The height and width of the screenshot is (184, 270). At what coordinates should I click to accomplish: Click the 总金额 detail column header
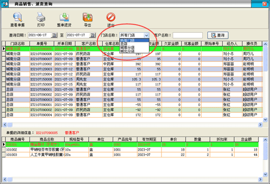point(246,139)
